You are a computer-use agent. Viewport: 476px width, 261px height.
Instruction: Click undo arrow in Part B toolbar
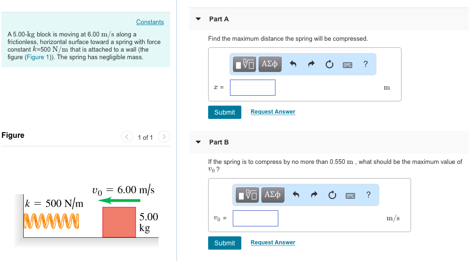[296, 195]
